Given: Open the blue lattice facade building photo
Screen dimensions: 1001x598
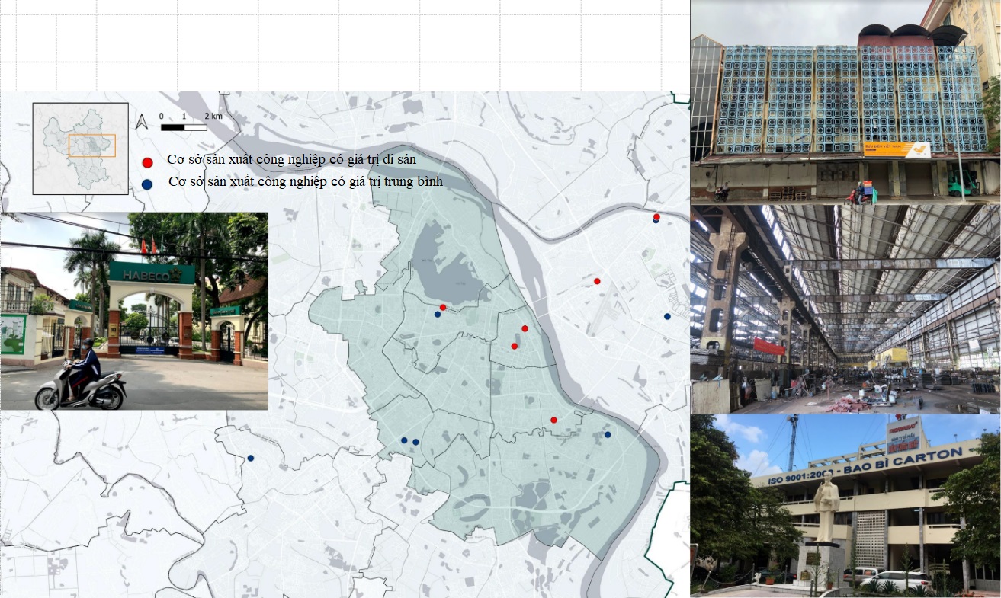Looking at the screenshot, I should point(845,102).
